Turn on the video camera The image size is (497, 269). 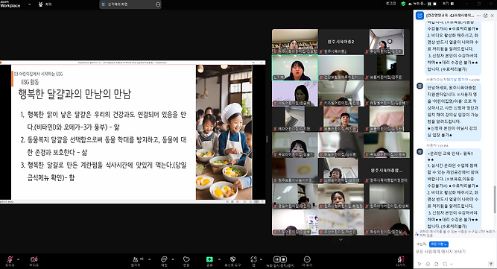tap(34, 261)
